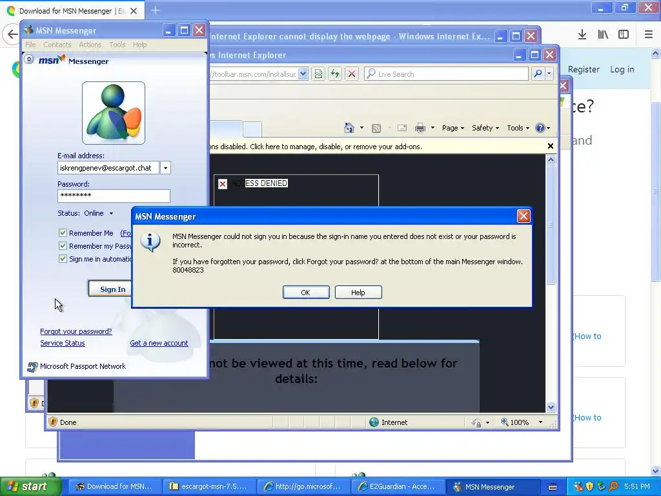Click the IE page scrollbar up arrow
Viewport: 661px width, 496px height.
tap(551, 160)
